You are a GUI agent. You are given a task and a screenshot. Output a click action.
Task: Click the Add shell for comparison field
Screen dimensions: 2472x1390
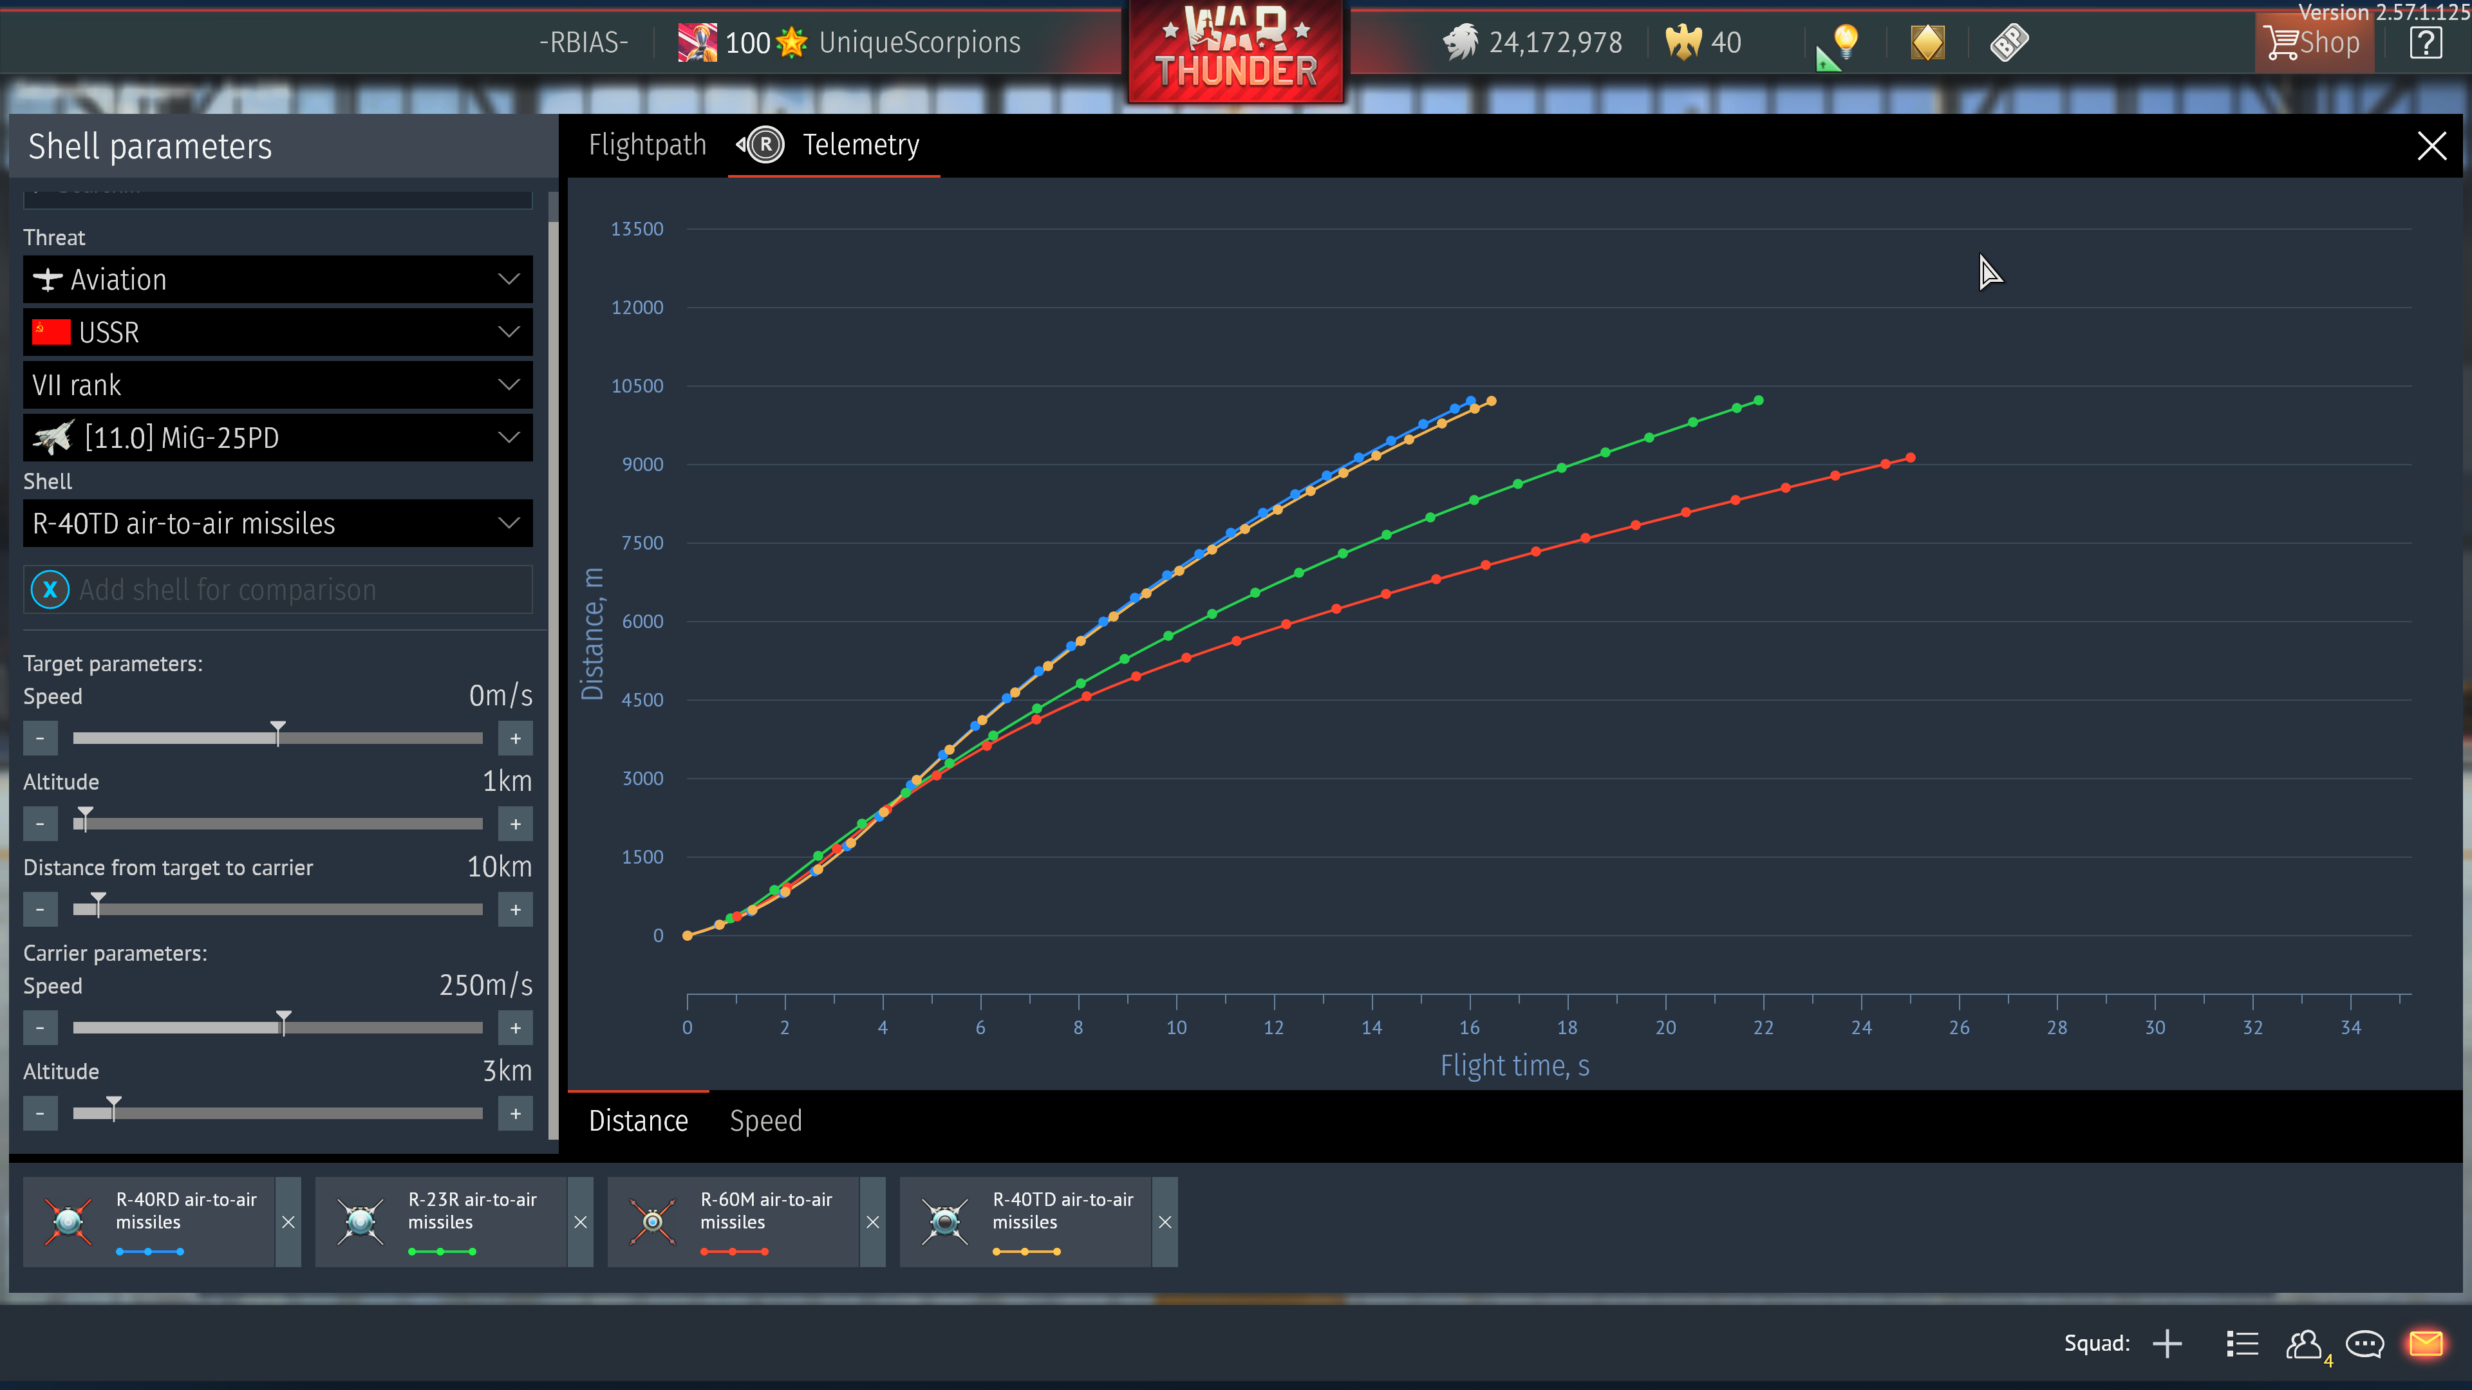pyautogui.click(x=277, y=589)
